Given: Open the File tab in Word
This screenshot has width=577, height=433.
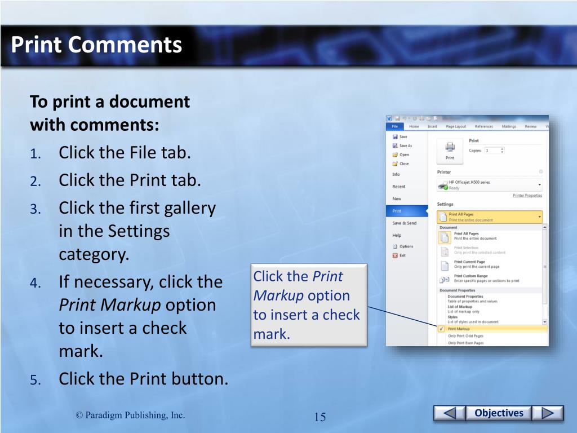Looking at the screenshot, I should (395, 126).
